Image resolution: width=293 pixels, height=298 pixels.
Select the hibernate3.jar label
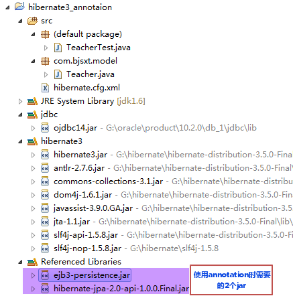(x=80, y=155)
